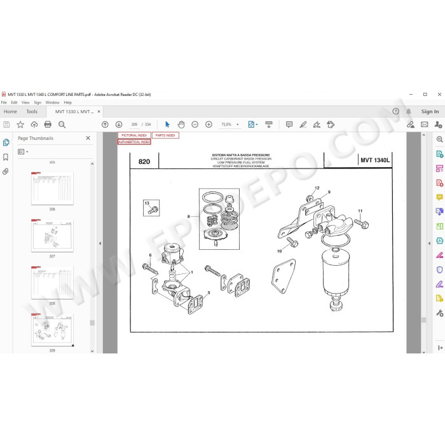445x445 pixels.
Task: Select page 308 thumbnail
Action: tap(52, 283)
